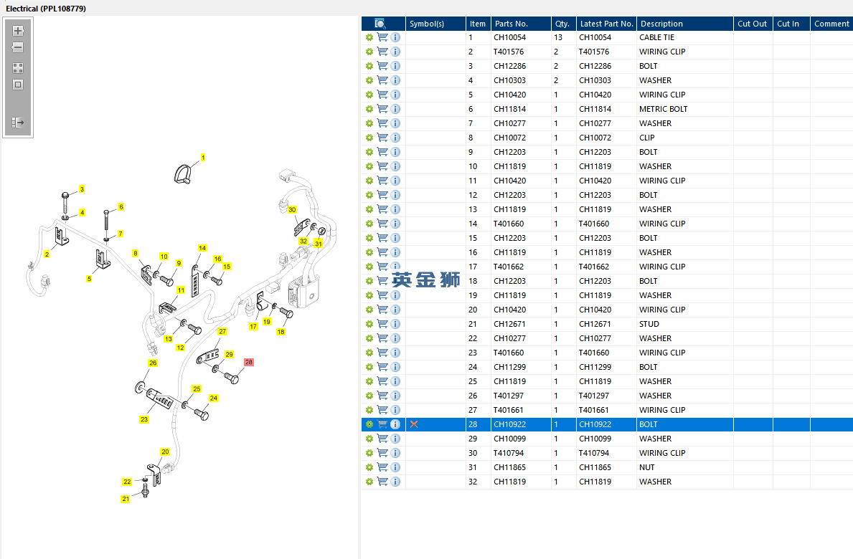Select callout 6 on the diagram

click(x=121, y=206)
